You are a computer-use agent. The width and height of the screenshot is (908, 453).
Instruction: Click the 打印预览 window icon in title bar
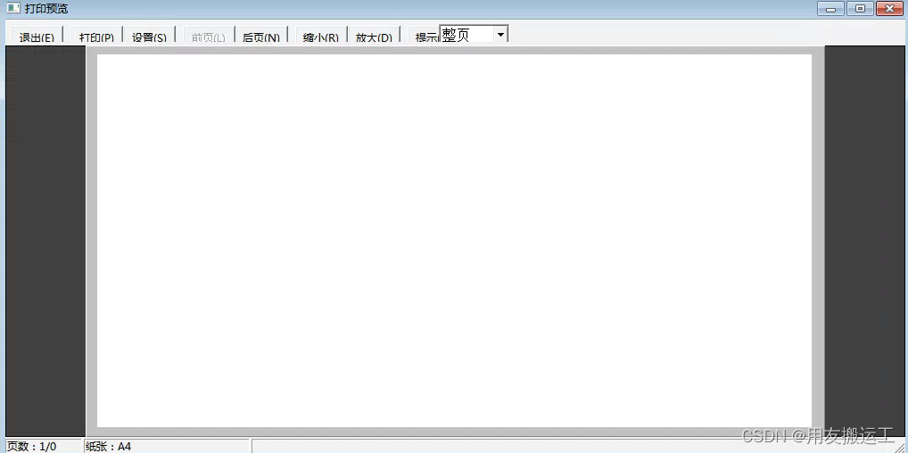13,9
